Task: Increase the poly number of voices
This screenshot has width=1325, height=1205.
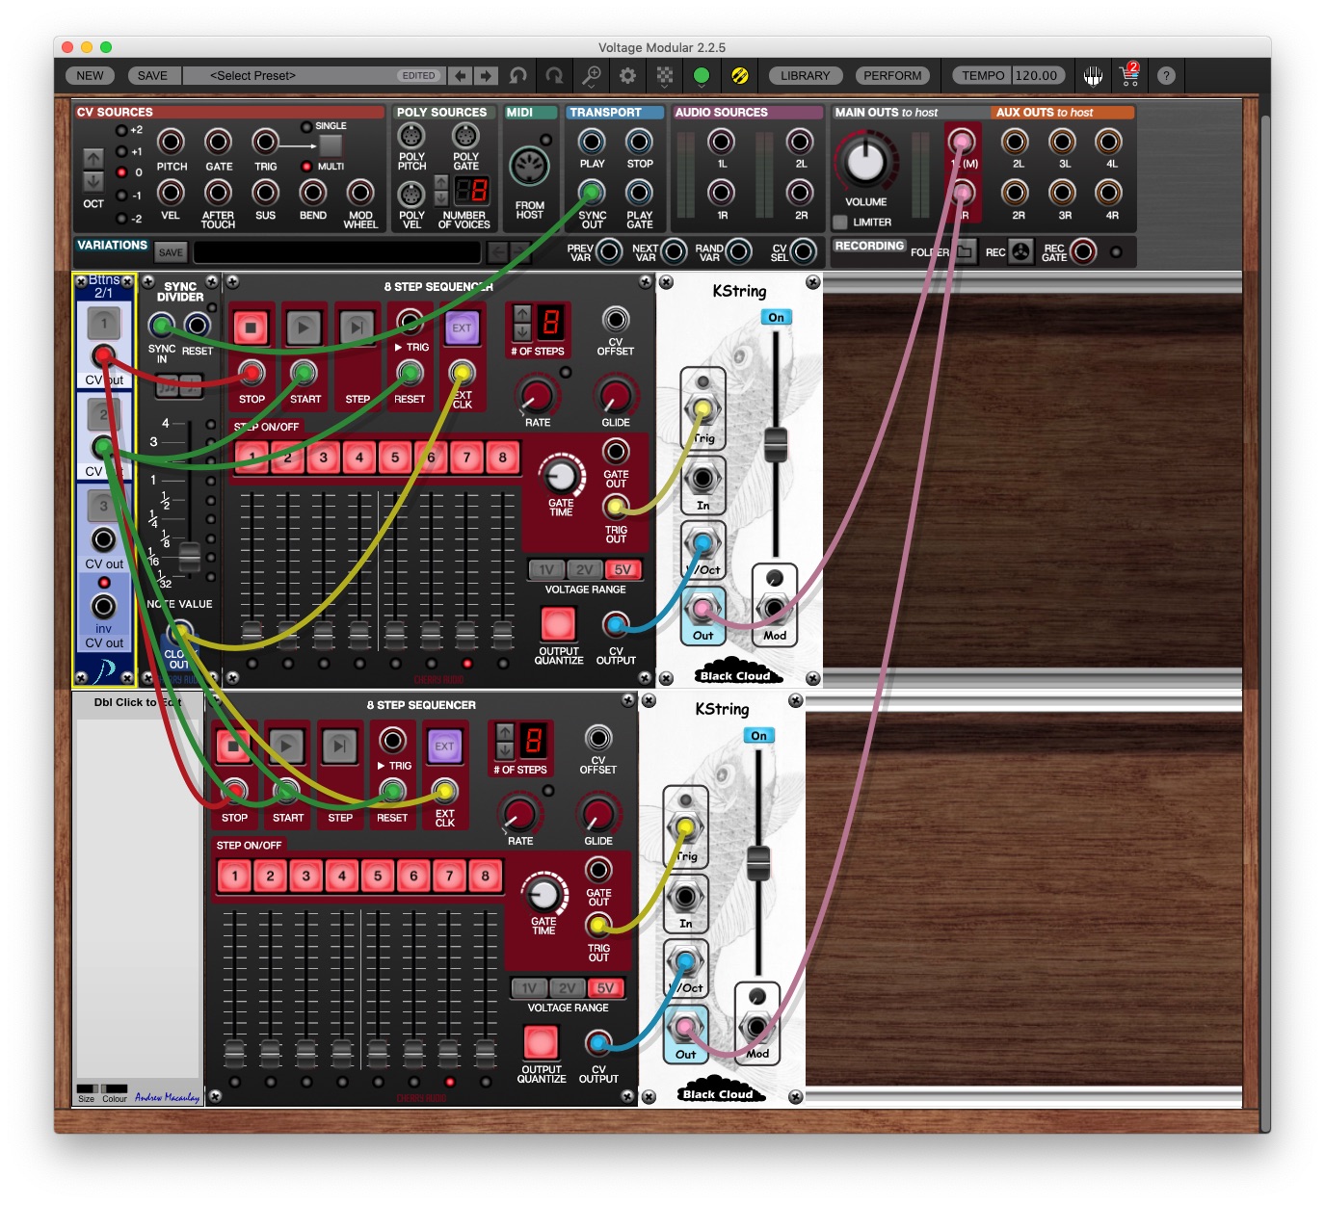Action: (x=441, y=181)
